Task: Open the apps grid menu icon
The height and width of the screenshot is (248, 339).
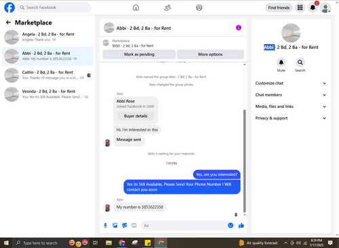Action: 300,7
